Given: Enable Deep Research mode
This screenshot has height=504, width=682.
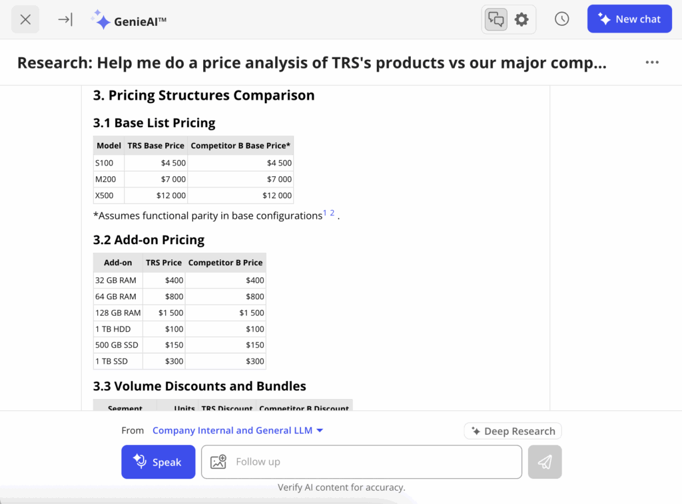Looking at the screenshot, I should [513, 430].
